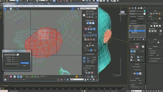Toggle Rescale checkbox in Arrange Elements
This screenshot has width=163, height=92.
pos(91,57)
